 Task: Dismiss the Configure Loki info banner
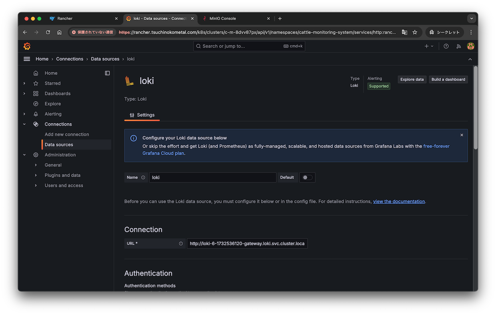tap(462, 135)
